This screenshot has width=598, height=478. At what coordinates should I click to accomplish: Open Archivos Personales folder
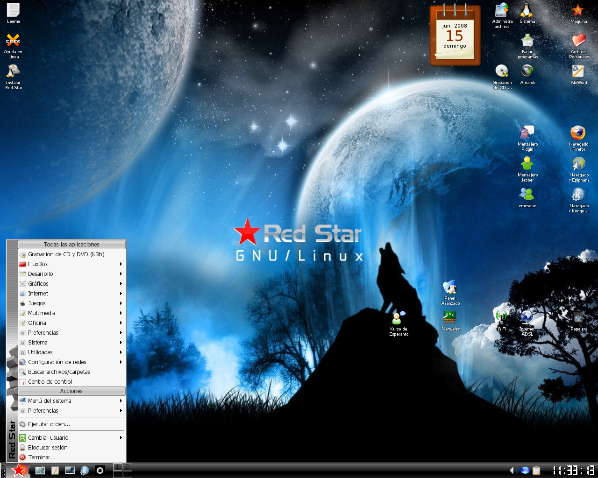(579, 46)
